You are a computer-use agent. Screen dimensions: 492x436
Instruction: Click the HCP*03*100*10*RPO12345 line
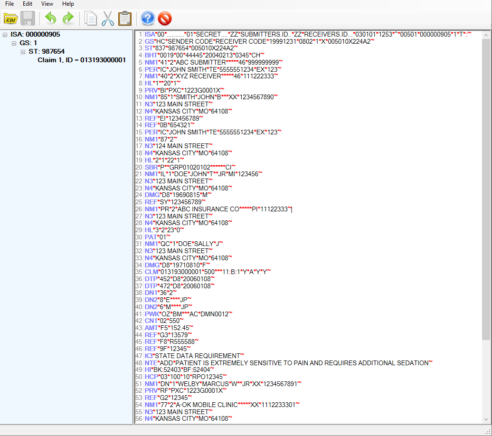pyautogui.click(x=185, y=377)
